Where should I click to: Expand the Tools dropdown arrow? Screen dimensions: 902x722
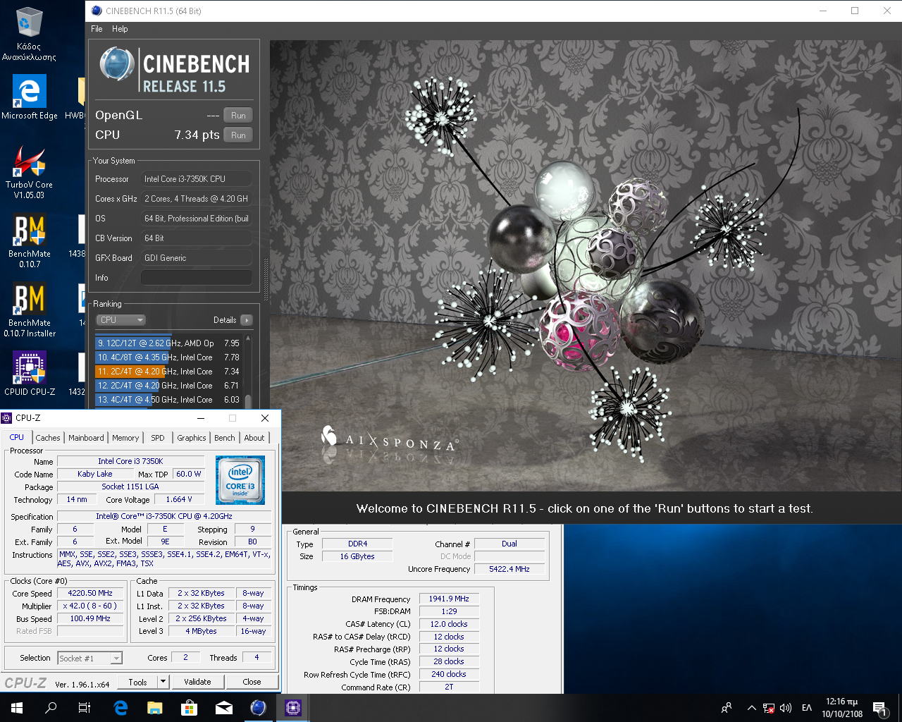click(x=163, y=682)
